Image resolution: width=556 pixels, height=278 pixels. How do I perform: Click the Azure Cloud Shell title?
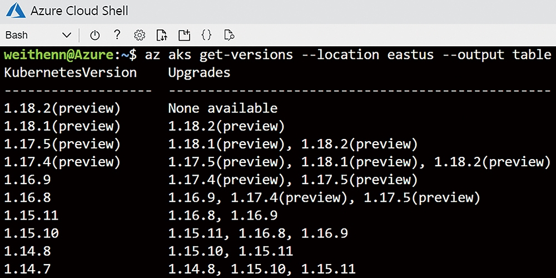(80, 11)
